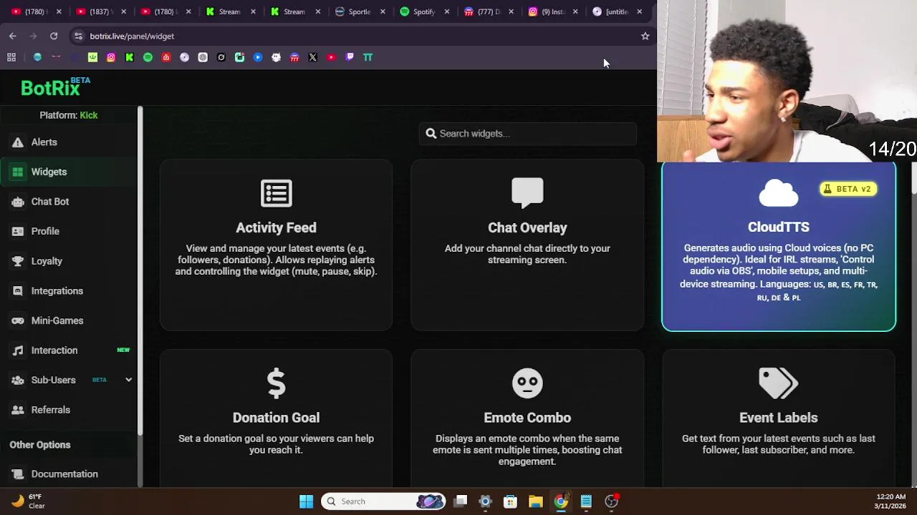Click the taskbar Search box
Image resolution: width=917 pixels, height=515 pixels.
click(383, 501)
